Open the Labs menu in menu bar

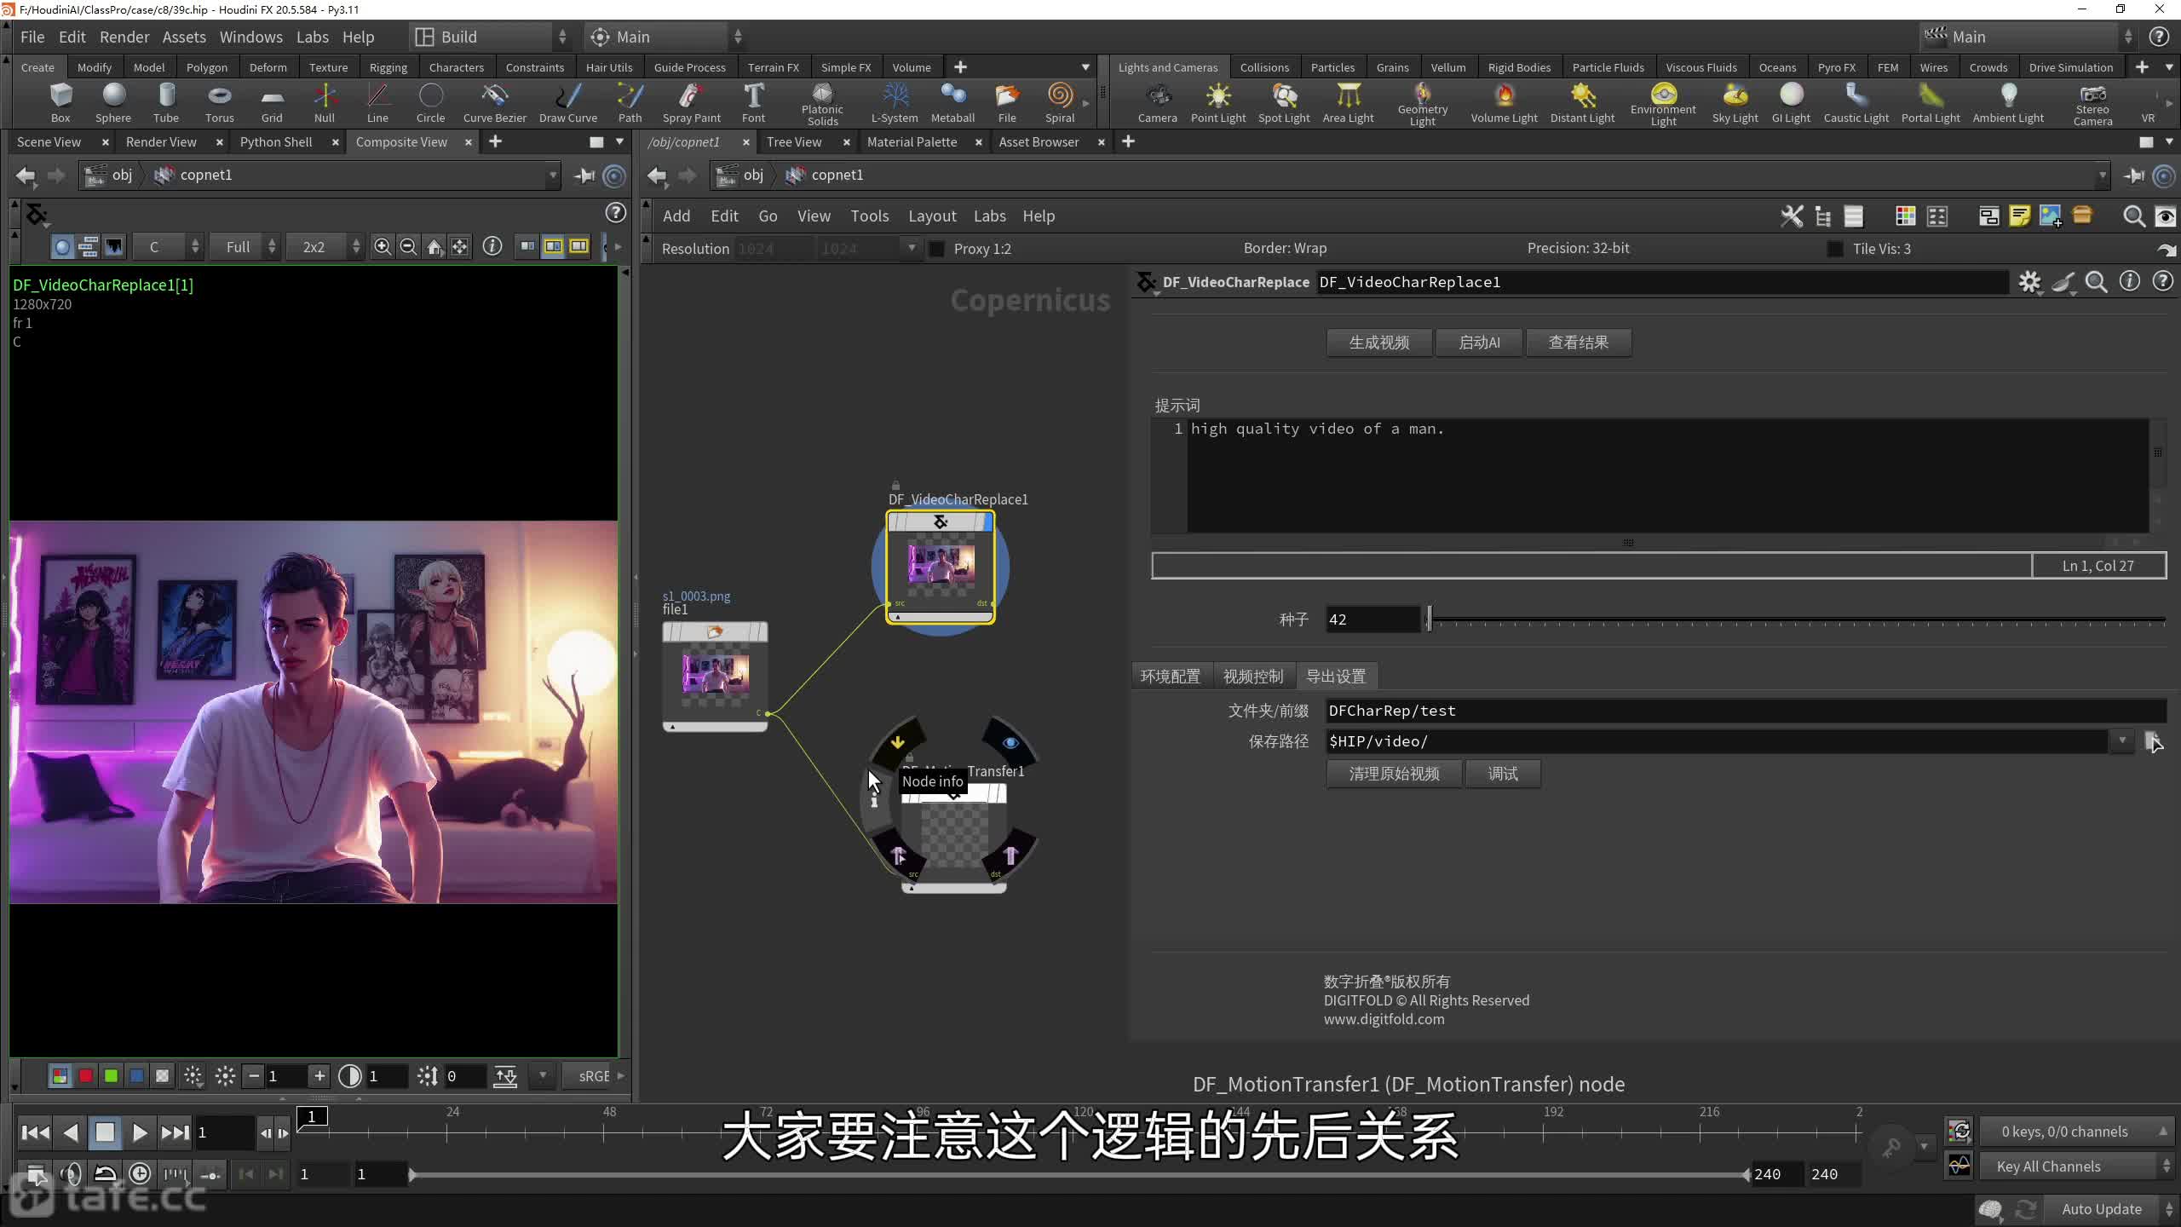[312, 37]
